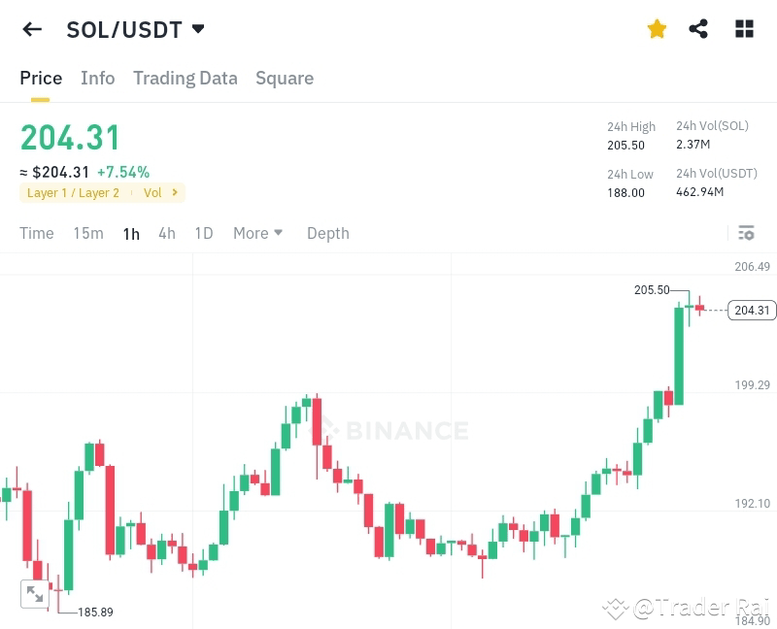Select the Depth view
Image resolution: width=777 pixels, height=629 pixels.
(x=327, y=233)
